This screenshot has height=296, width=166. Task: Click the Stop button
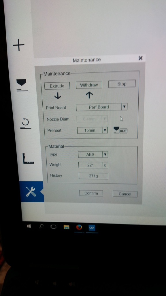(122, 84)
